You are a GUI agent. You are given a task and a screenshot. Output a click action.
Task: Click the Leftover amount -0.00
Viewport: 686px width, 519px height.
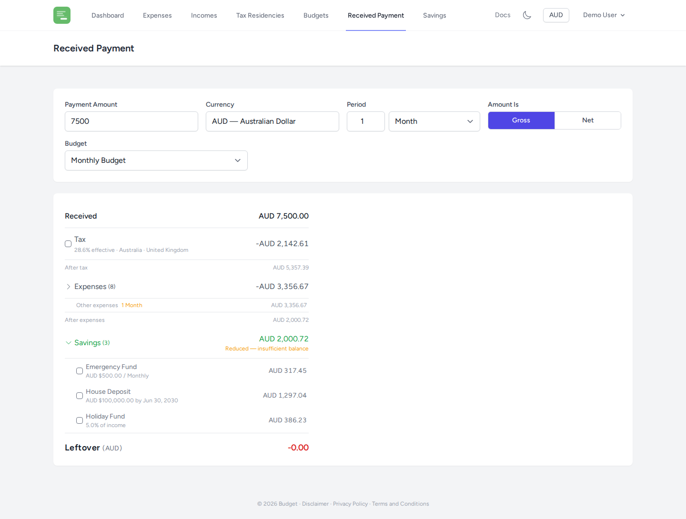coord(298,448)
